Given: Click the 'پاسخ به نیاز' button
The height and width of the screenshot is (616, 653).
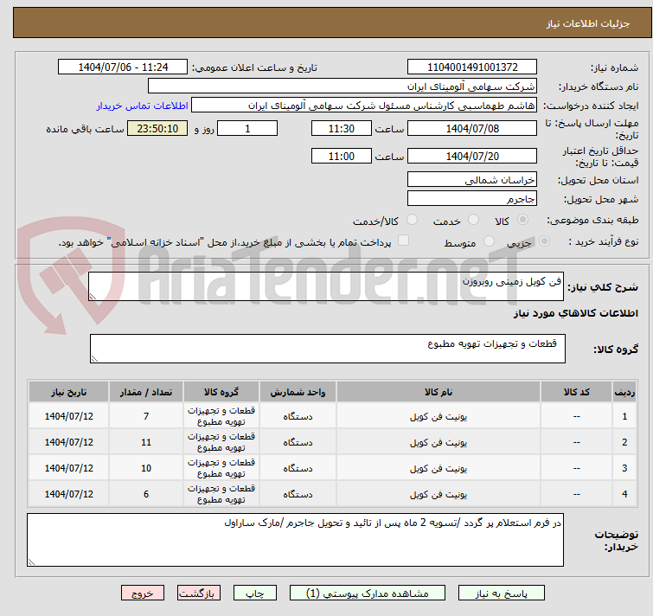Looking at the screenshot, I should [502, 594].
